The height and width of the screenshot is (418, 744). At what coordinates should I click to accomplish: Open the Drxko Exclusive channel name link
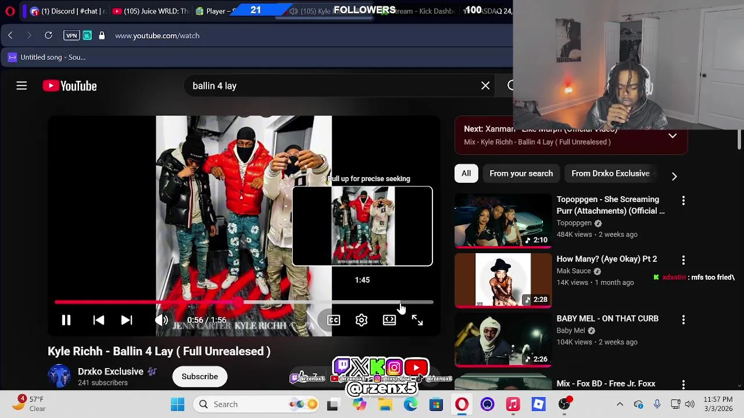(x=110, y=372)
